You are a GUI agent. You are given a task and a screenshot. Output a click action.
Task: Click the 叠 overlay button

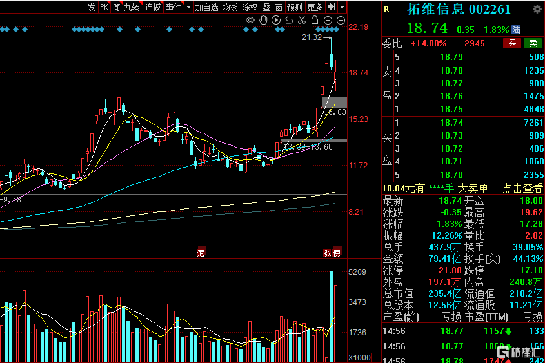point(266,7)
